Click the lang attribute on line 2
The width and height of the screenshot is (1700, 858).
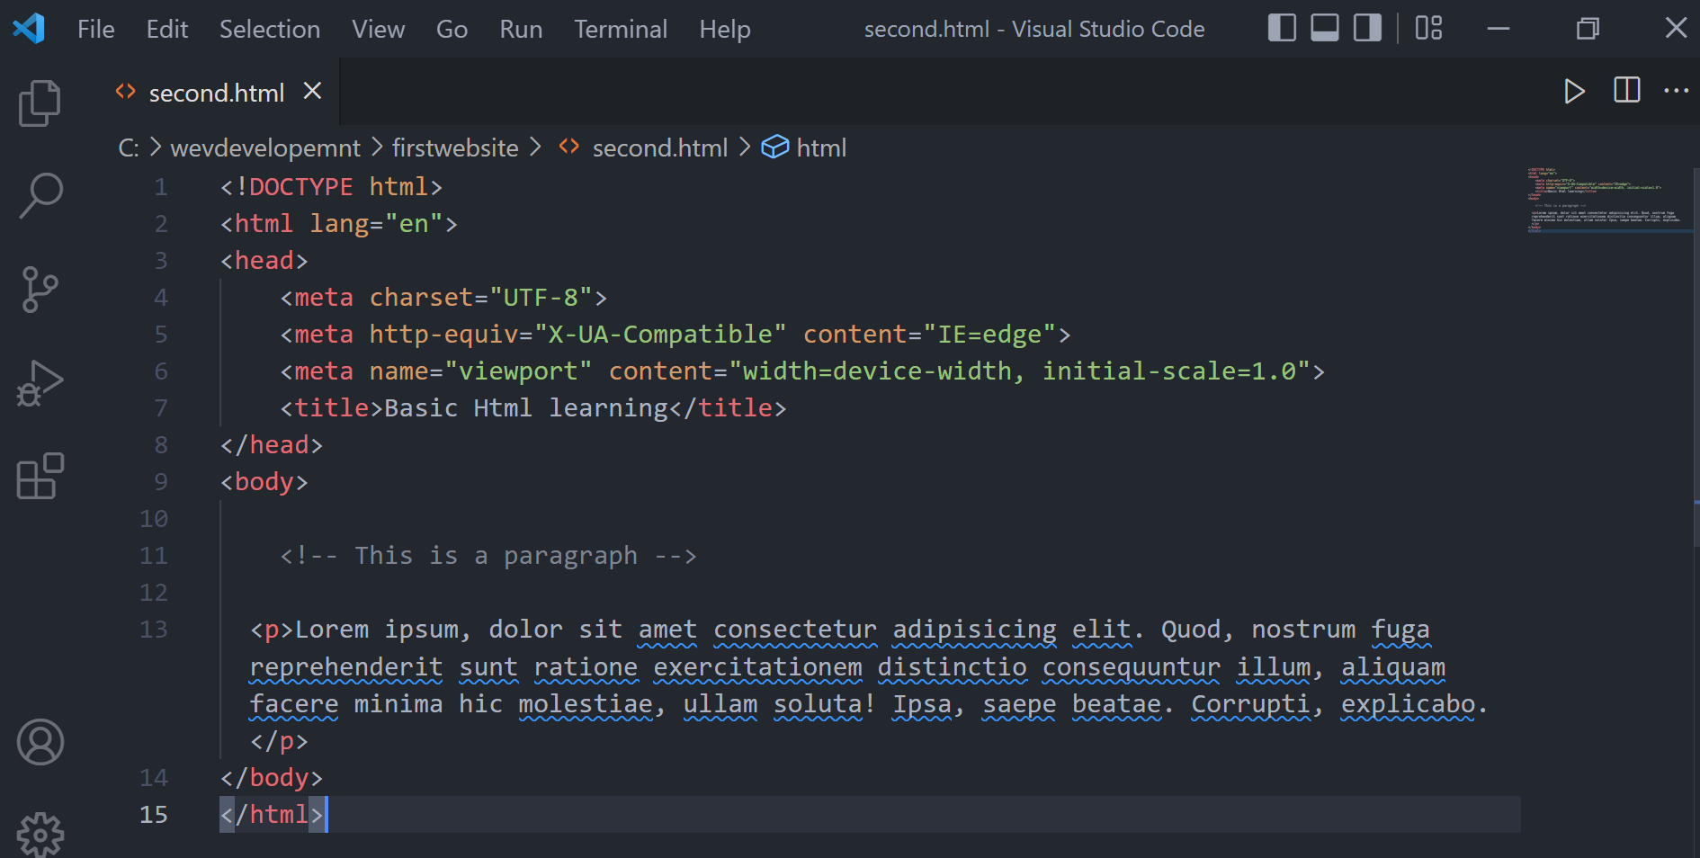pyautogui.click(x=339, y=224)
